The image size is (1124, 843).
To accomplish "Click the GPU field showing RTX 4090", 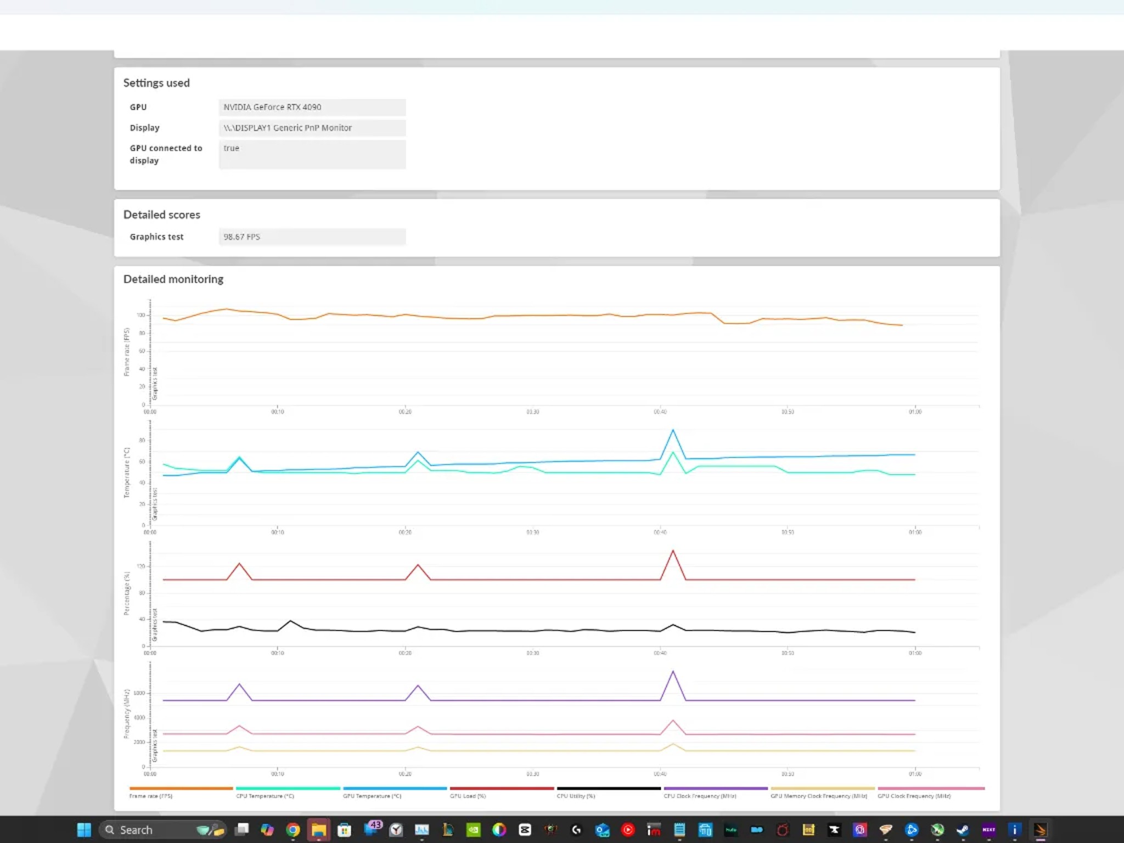I will tap(312, 107).
